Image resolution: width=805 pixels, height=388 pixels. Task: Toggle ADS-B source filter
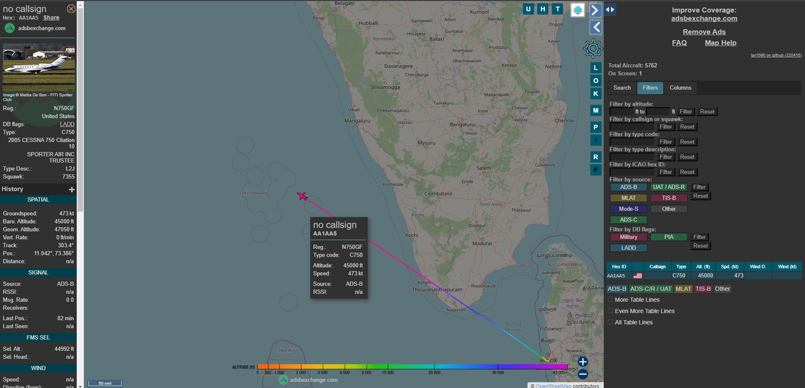coord(628,187)
